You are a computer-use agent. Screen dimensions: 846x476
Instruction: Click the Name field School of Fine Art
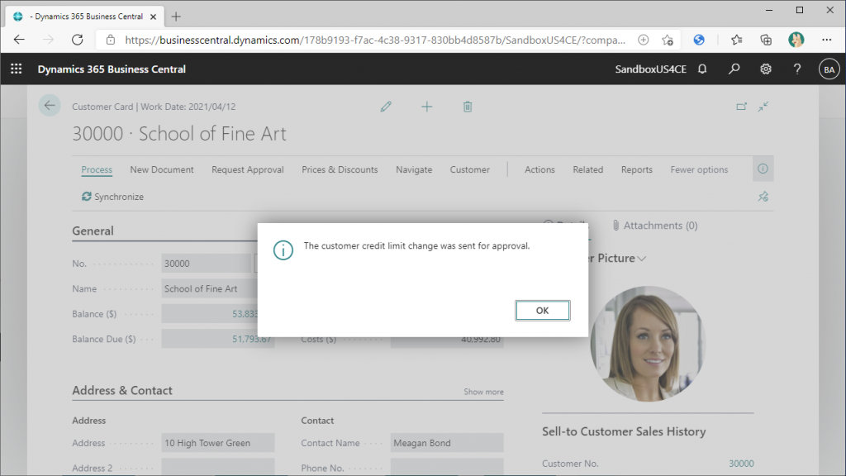coord(209,288)
